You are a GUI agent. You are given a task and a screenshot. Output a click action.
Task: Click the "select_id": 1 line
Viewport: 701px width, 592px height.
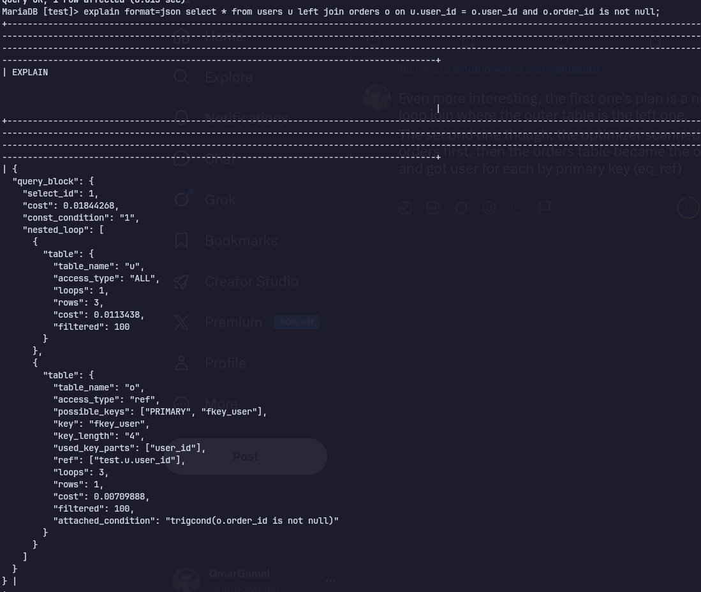[x=61, y=193]
